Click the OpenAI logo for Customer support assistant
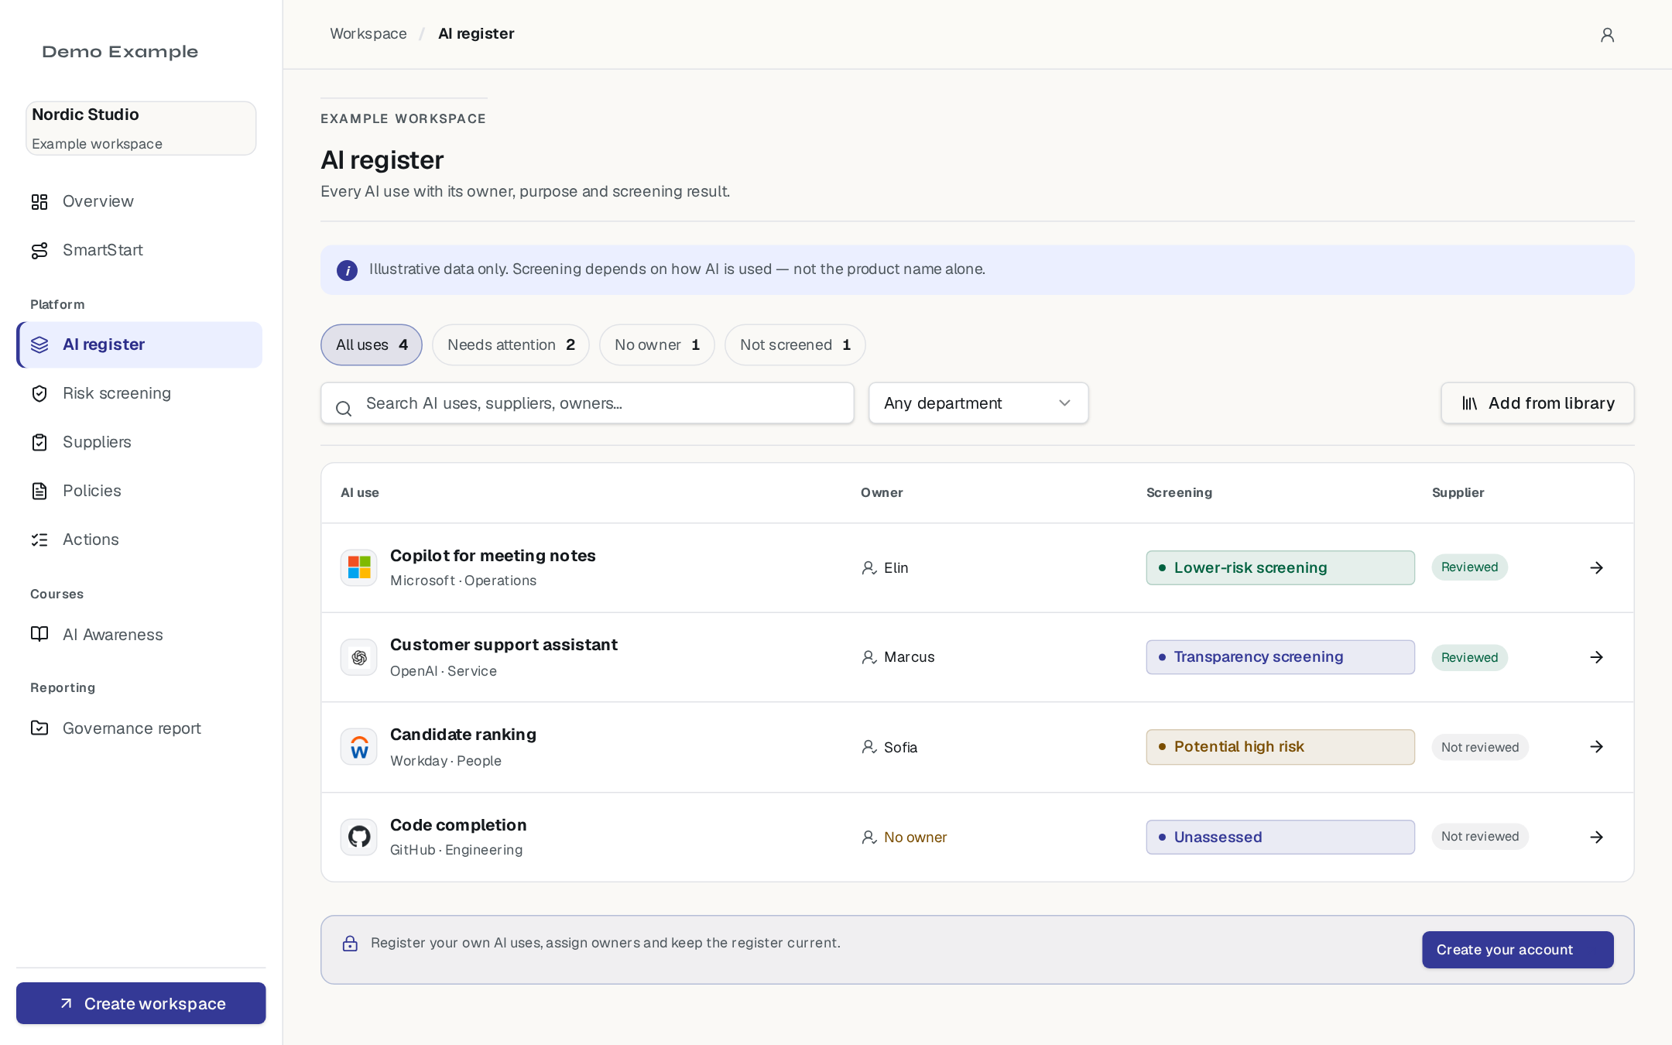1672x1045 pixels. click(x=359, y=657)
